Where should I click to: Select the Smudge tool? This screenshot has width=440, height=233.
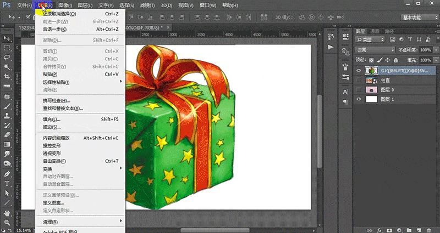7,154
